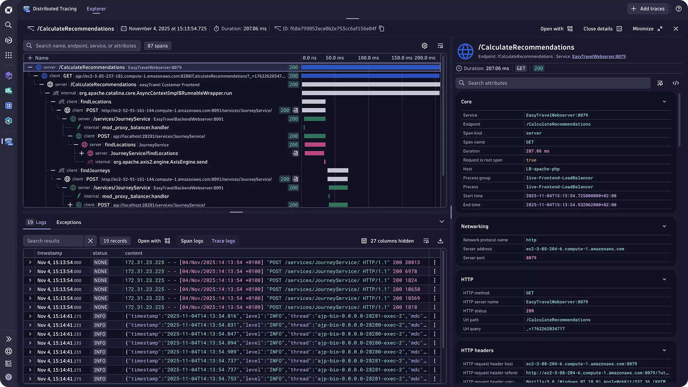Collapse the Networking section
Viewport: 688px width, 387px height.
(664, 227)
